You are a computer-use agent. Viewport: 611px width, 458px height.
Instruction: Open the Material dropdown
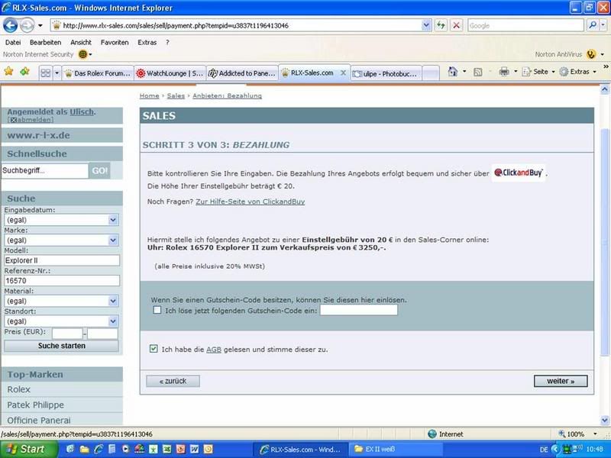(113, 301)
